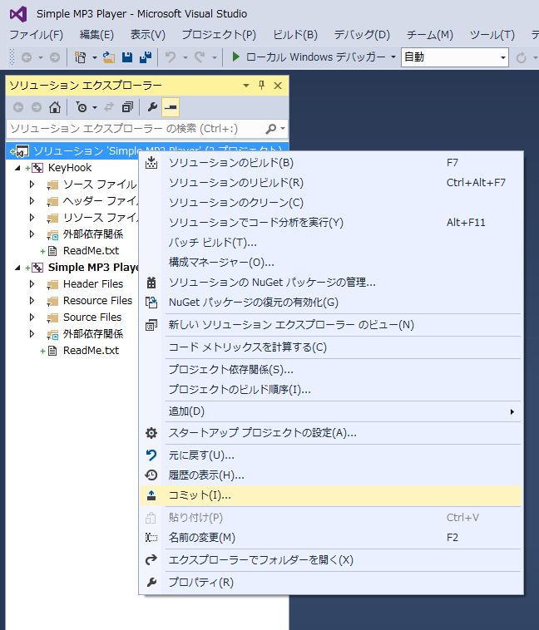Click the search magnifier icon in Solution Explorer

[x=271, y=129]
